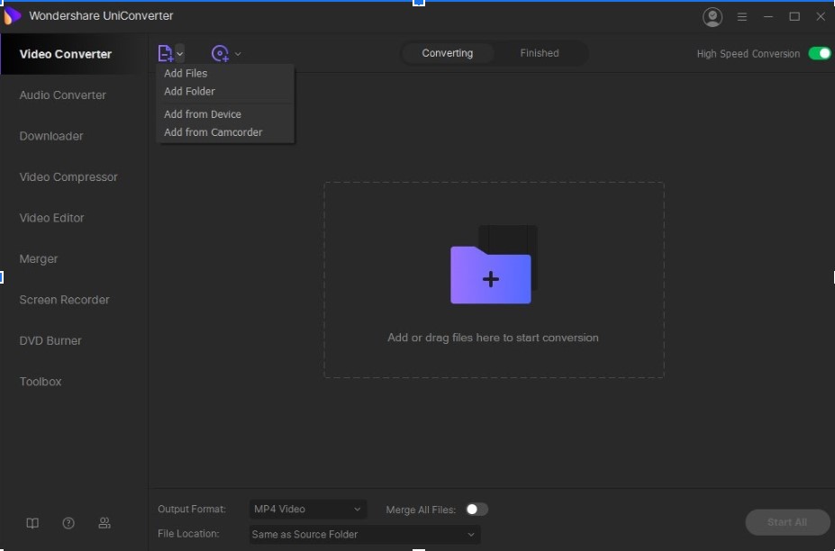Close the UniConverter window
This screenshot has width=835, height=551.
pos(821,17)
